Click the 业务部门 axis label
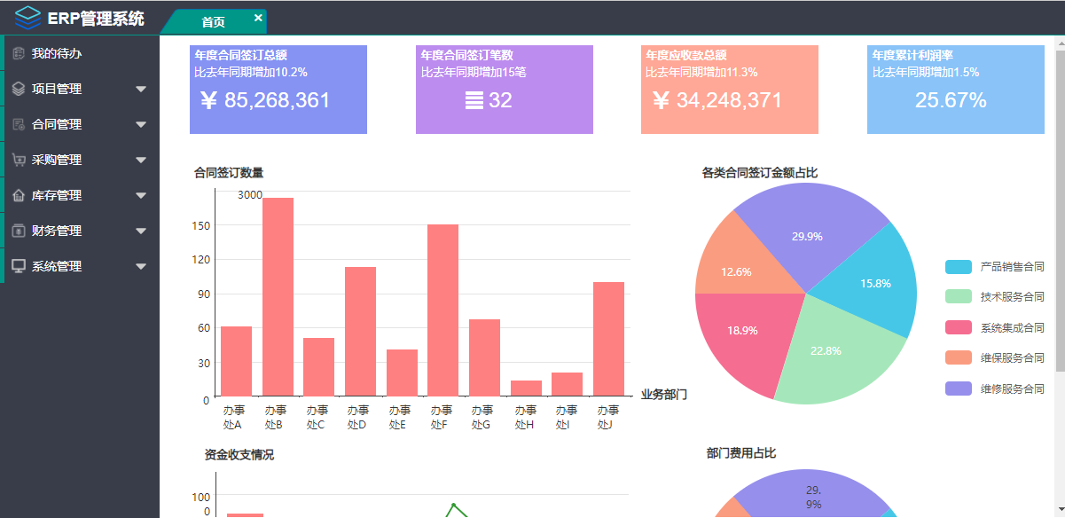 click(x=664, y=395)
